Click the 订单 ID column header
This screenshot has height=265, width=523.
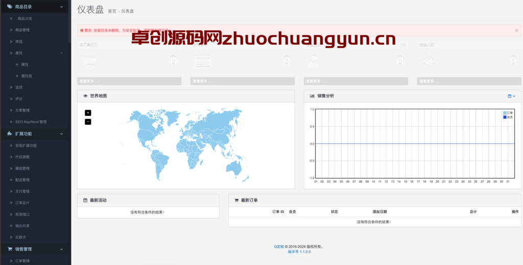click(x=278, y=211)
